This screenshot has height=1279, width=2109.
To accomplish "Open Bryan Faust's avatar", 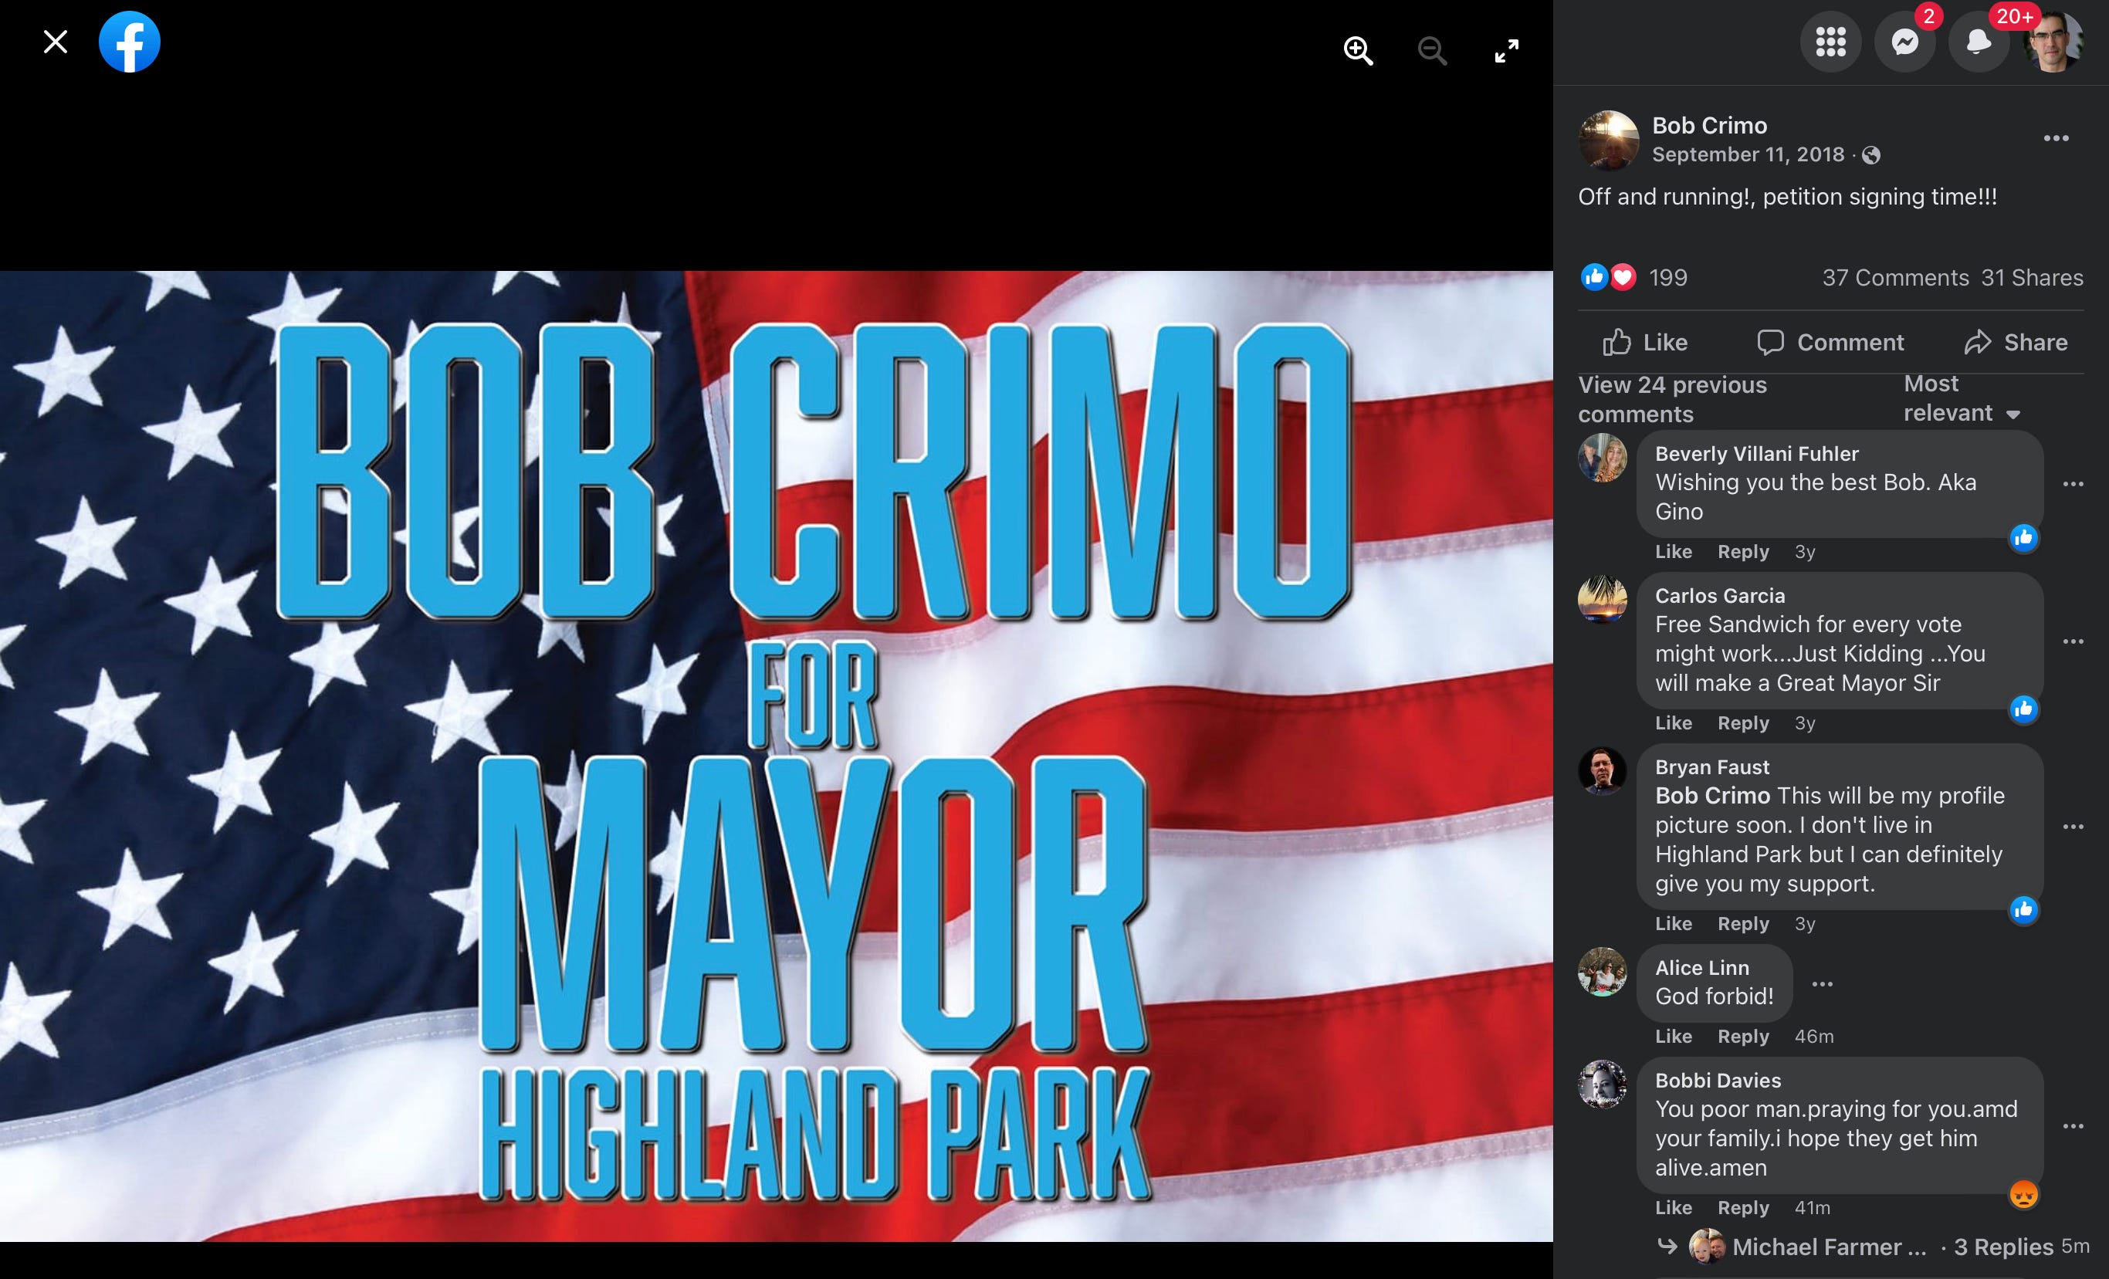I will click(x=1603, y=771).
